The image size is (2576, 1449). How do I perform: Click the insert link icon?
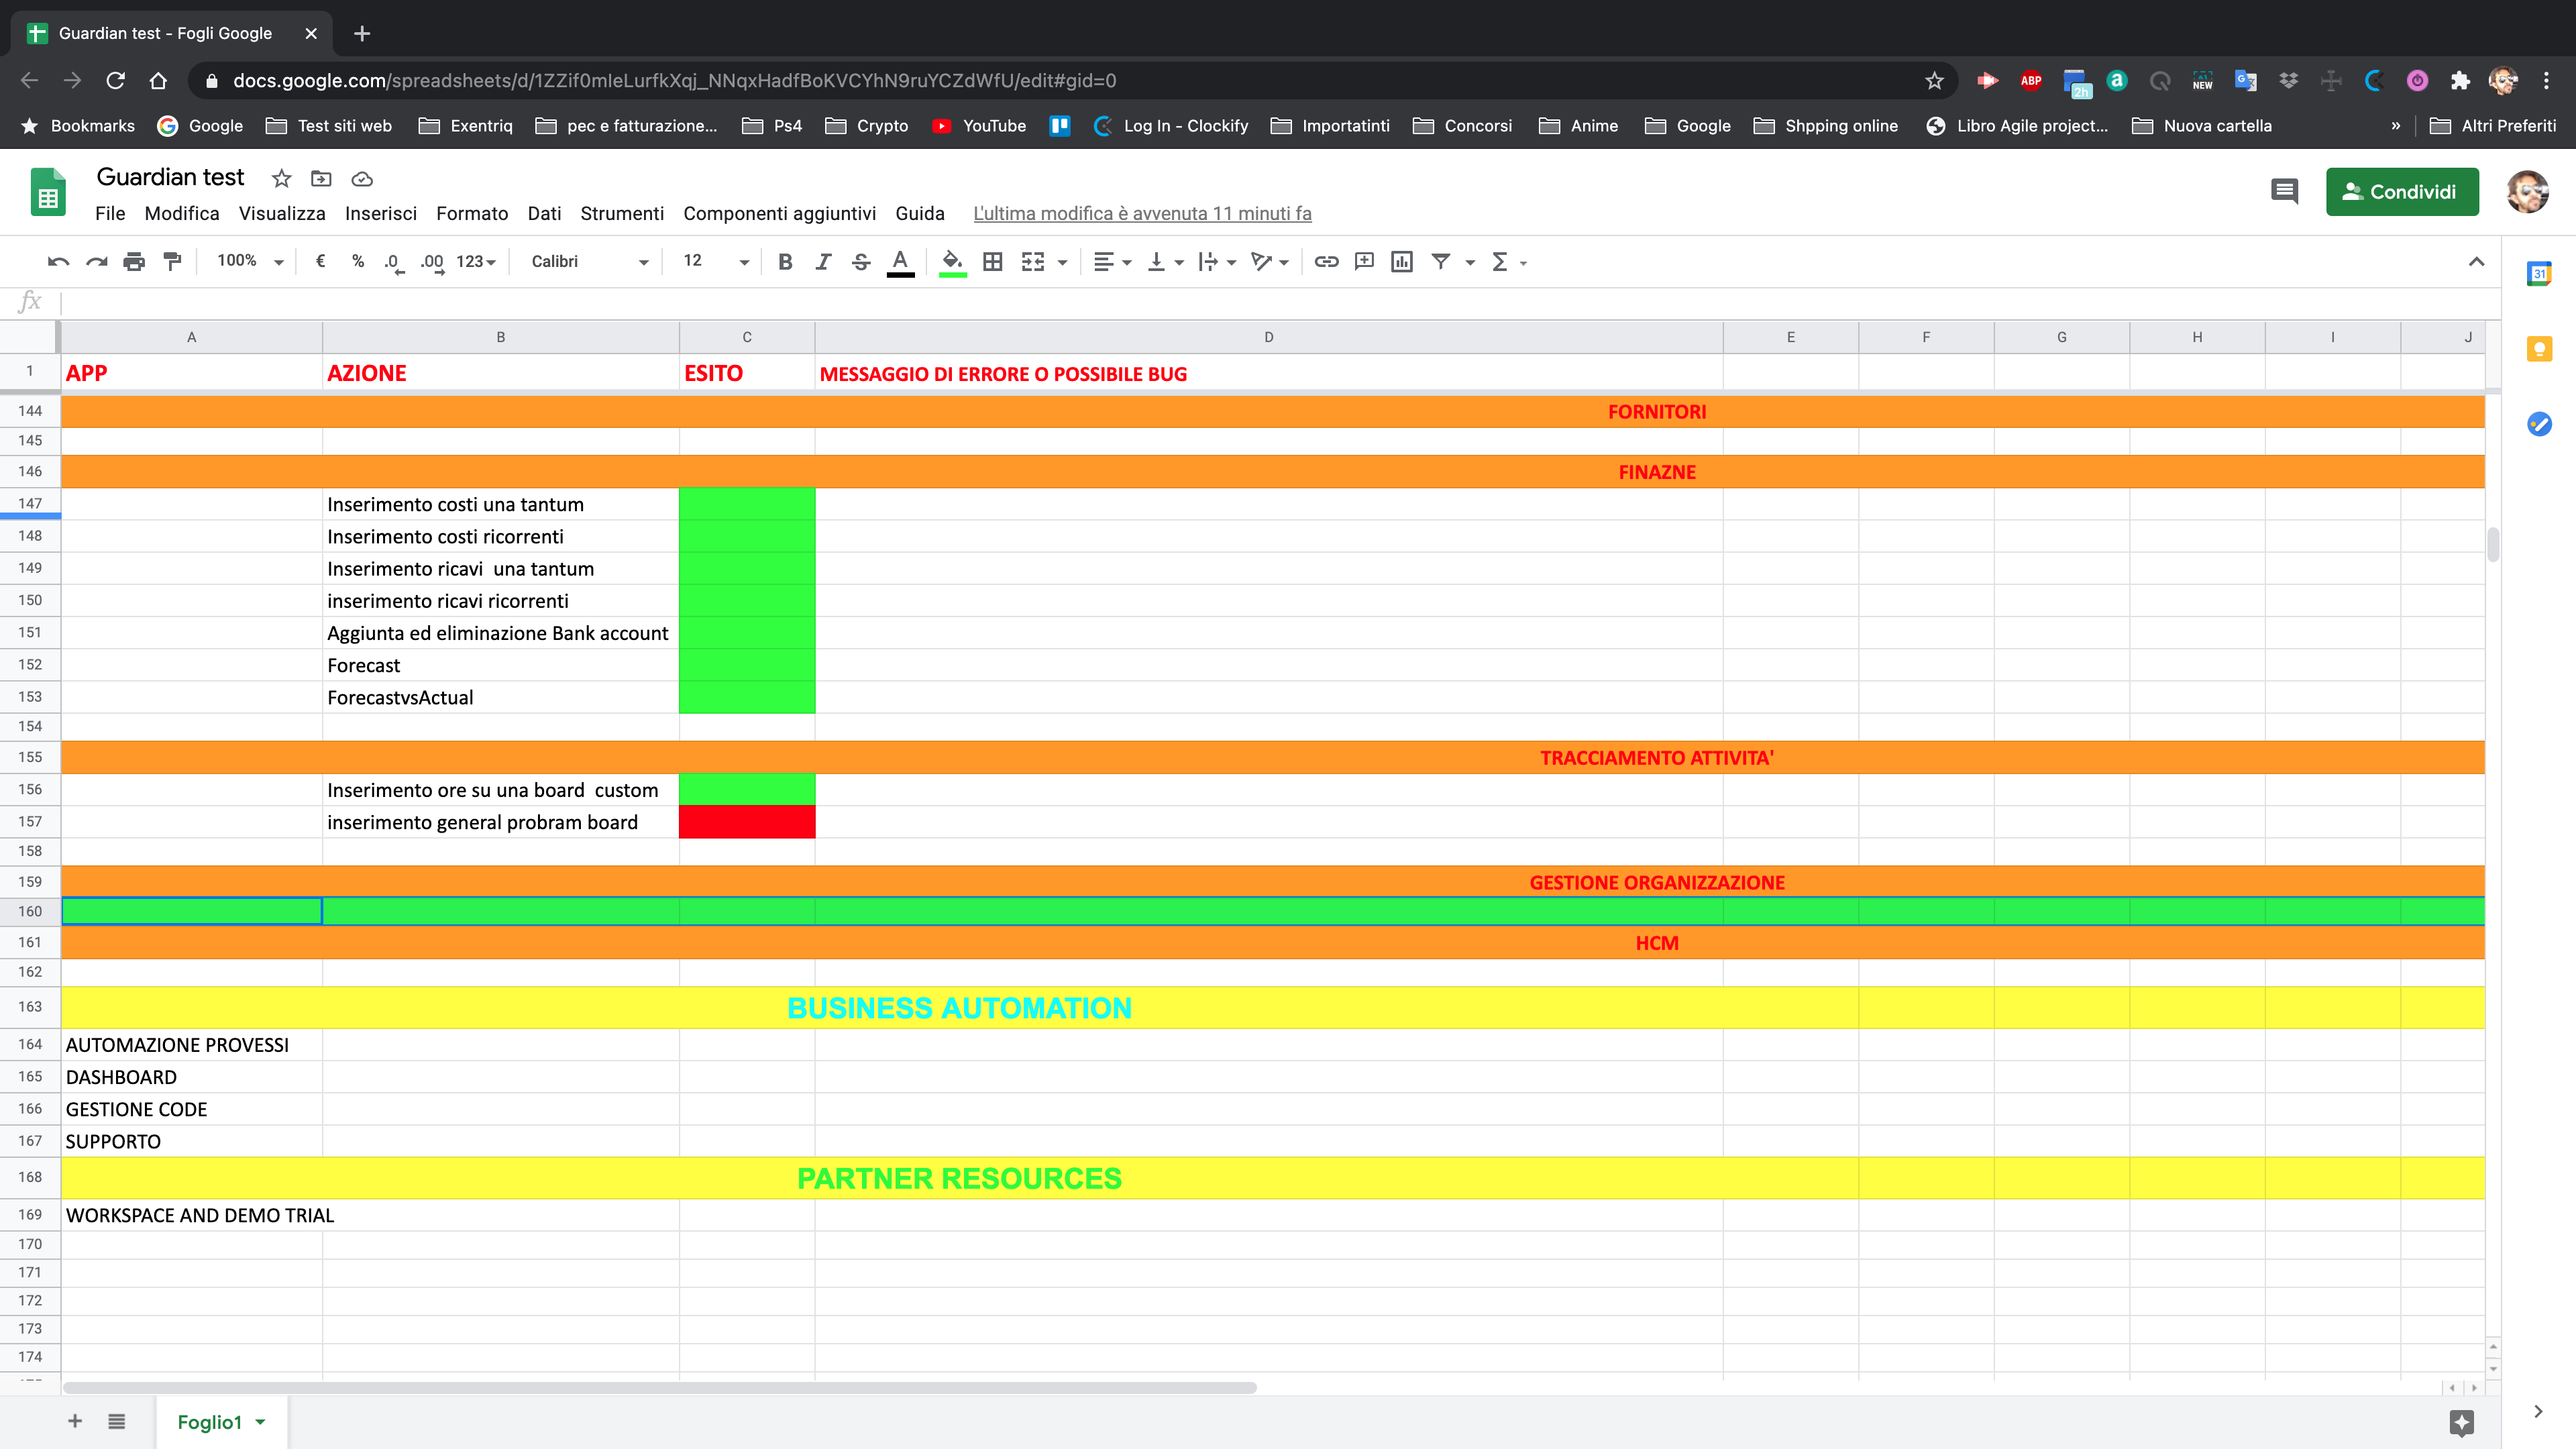(1326, 262)
